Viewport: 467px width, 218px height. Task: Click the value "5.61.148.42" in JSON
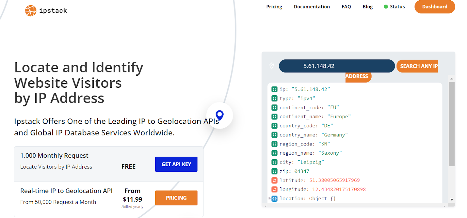pyautogui.click(x=311, y=89)
